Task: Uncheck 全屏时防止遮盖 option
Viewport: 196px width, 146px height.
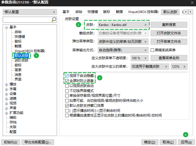Action: 67,80
